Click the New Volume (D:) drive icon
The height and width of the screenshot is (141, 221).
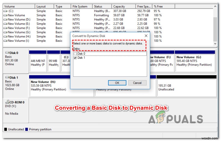pos(5,19)
